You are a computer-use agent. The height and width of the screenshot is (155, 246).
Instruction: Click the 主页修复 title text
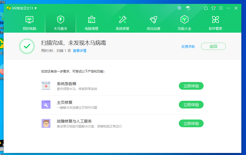click(x=65, y=102)
